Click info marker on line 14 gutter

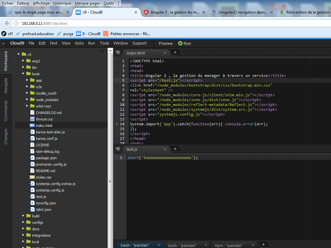pos(116,124)
